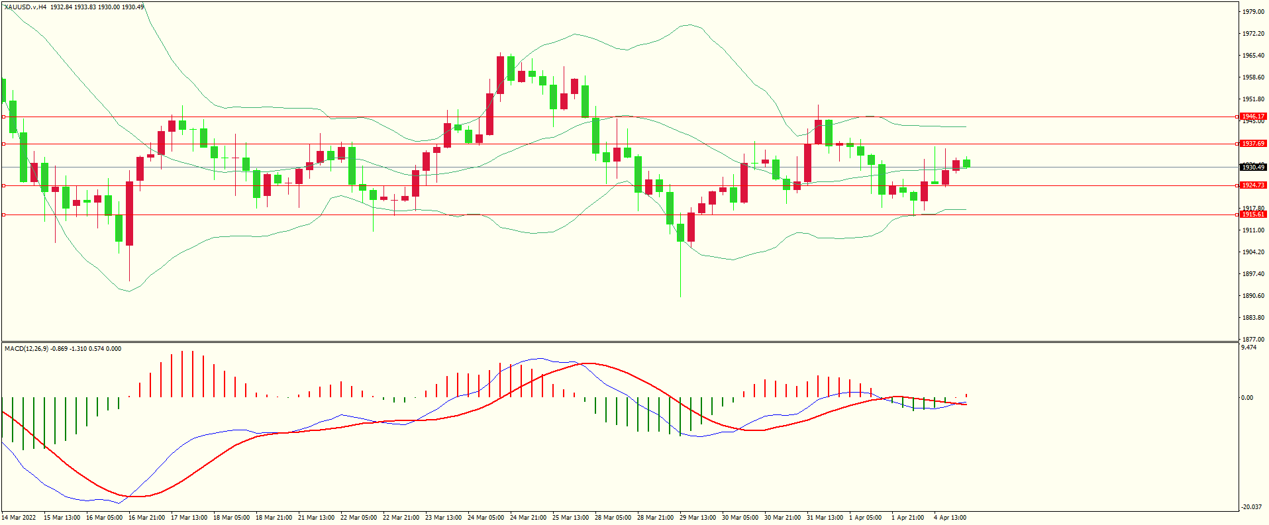Click the 1897.40 price scale label
This screenshot has width=1269, height=525.
pos(1254,274)
